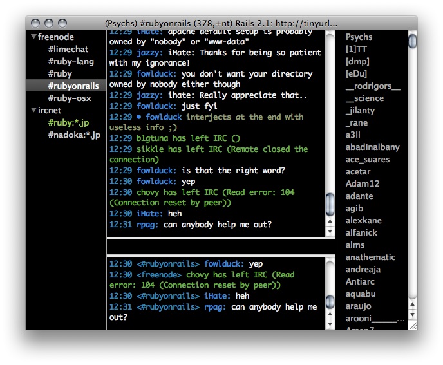Select the highlighted #rubyonrails channel
Image resolution: width=443 pixels, height=365 pixels.
[73, 86]
